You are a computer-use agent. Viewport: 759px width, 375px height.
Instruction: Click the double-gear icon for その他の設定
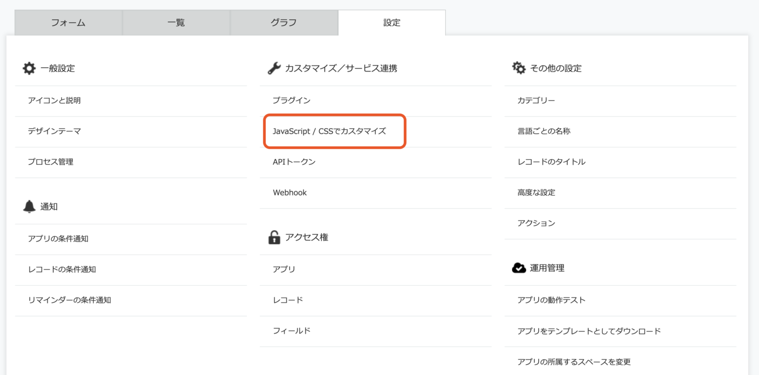(x=519, y=69)
